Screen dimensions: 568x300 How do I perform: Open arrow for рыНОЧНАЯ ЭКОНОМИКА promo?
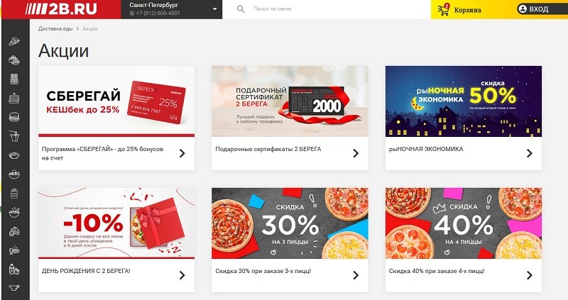[x=530, y=153]
